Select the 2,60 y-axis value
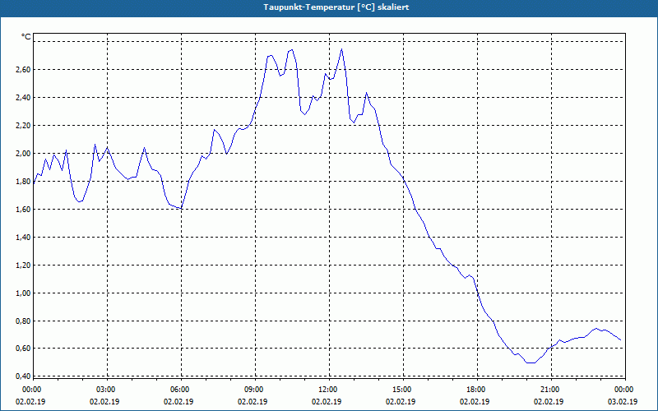 tap(23, 70)
